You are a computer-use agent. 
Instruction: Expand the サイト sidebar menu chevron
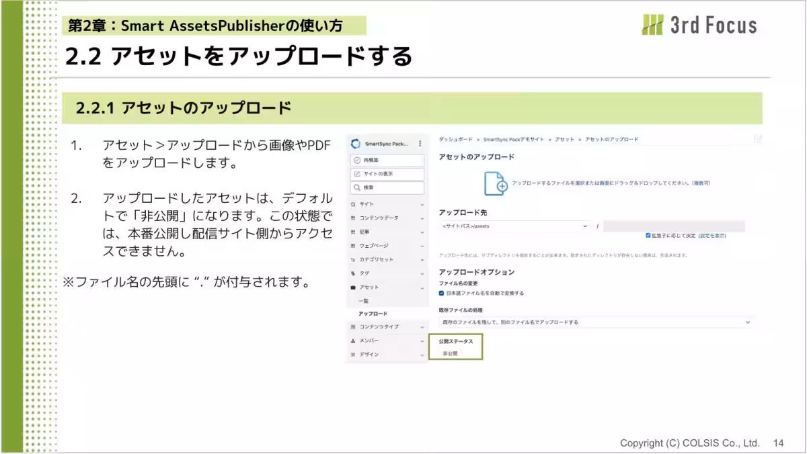coord(422,204)
